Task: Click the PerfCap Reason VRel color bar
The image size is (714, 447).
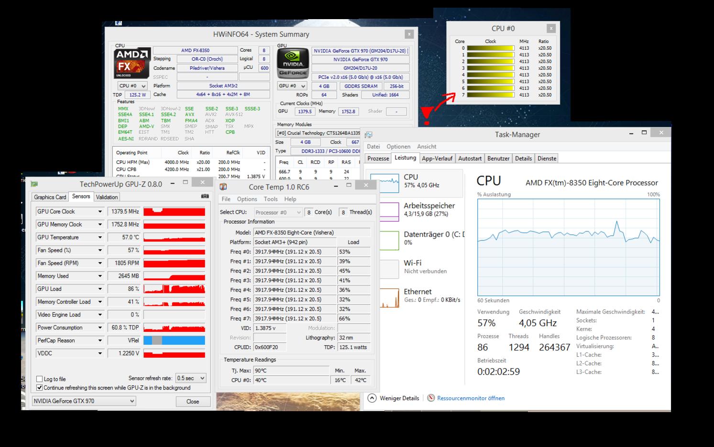Action: (174, 341)
